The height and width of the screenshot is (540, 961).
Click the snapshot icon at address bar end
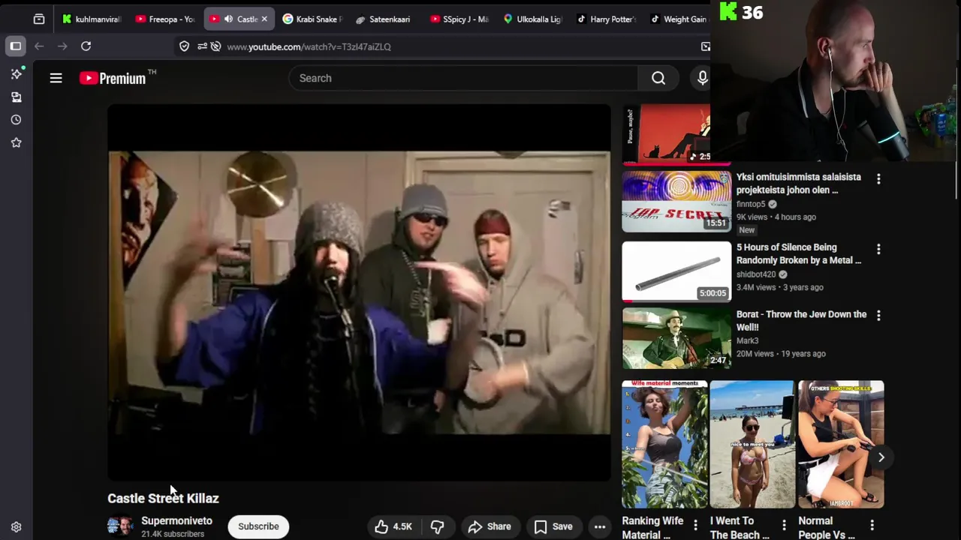click(x=706, y=46)
